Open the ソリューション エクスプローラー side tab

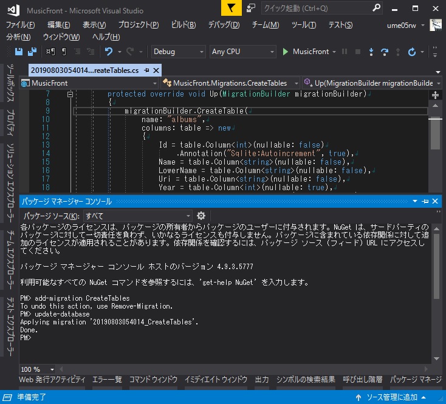point(10,183)
